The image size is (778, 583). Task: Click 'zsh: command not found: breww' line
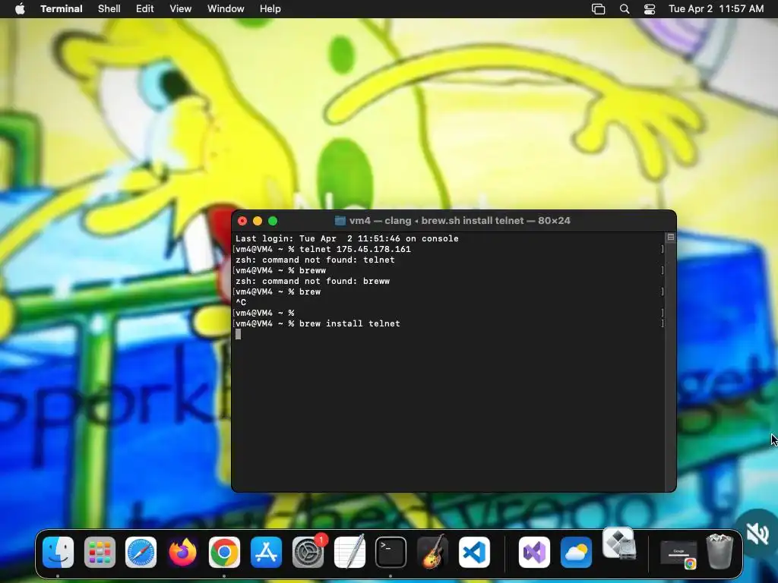pyautogui.click(x=312, y=281)
